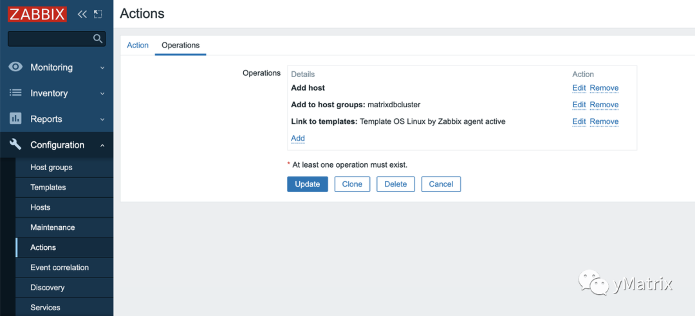Viewport: 695px width, 316px height.
Task: Expand the Monitoring menu chevron
Action: (x=102, y=67)
